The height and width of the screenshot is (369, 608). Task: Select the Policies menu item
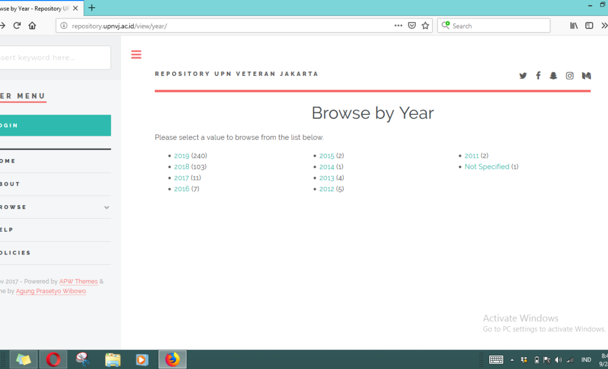[x=16, y=253]
